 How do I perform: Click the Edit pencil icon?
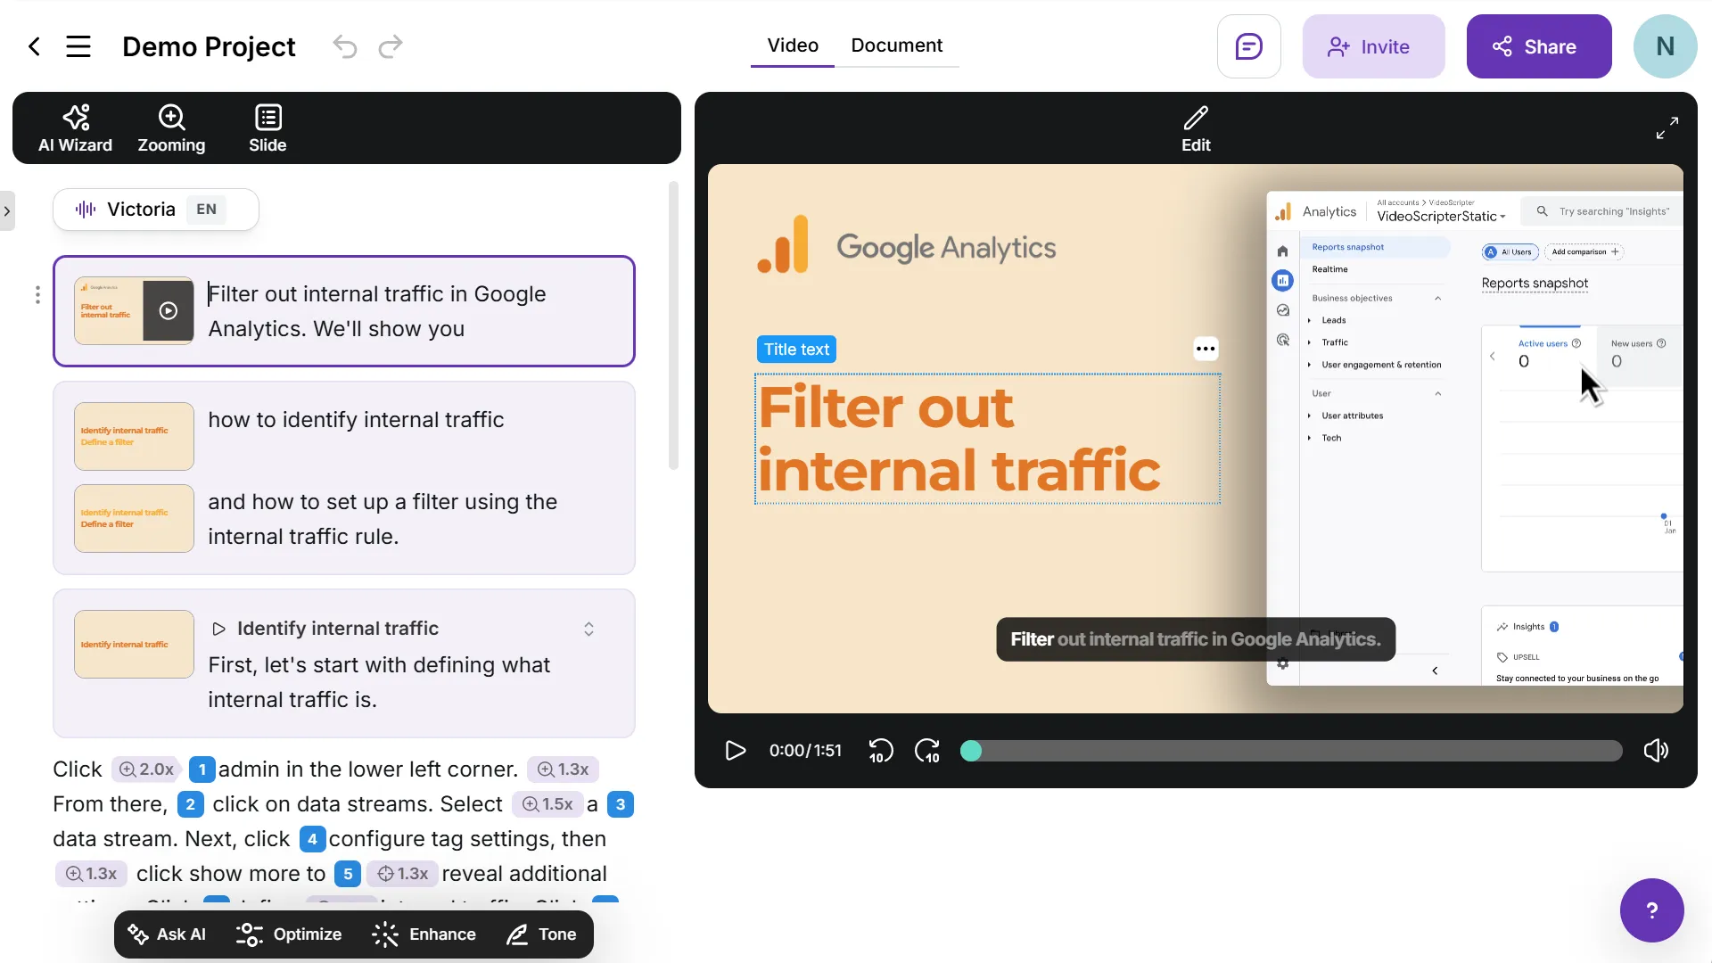click(x=1196, y=128)
